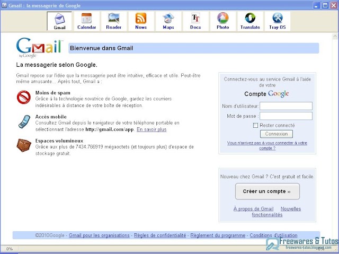Click the http://gmail.com/app address text

tap(110, 129)
